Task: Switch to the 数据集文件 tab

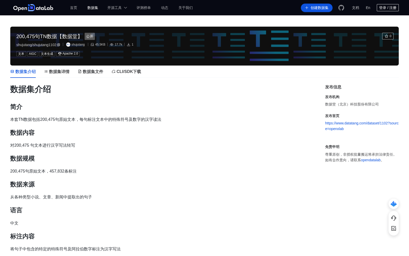Action: [90, 72]
